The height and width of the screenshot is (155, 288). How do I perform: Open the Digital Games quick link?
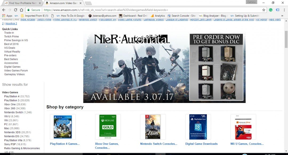click(12, 67)
